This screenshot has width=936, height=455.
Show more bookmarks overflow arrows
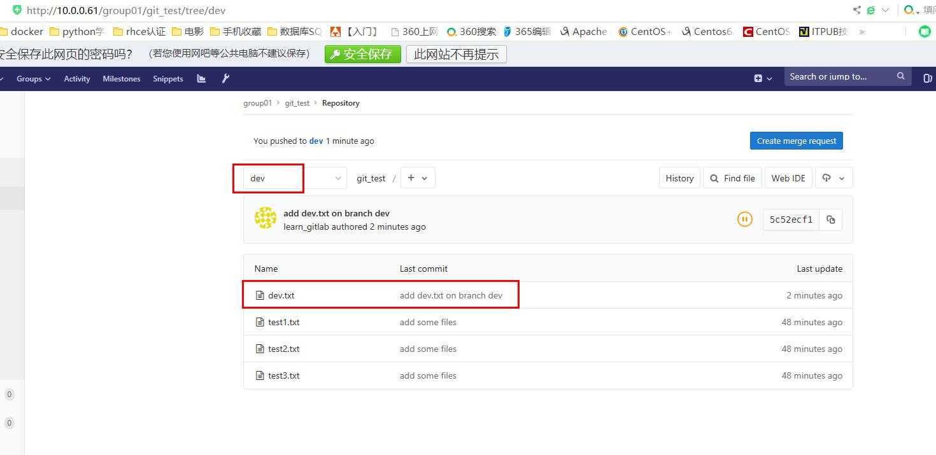[862, 31]
